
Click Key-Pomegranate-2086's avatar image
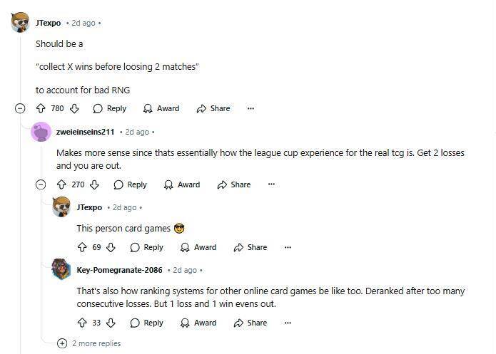click(61, 270)
